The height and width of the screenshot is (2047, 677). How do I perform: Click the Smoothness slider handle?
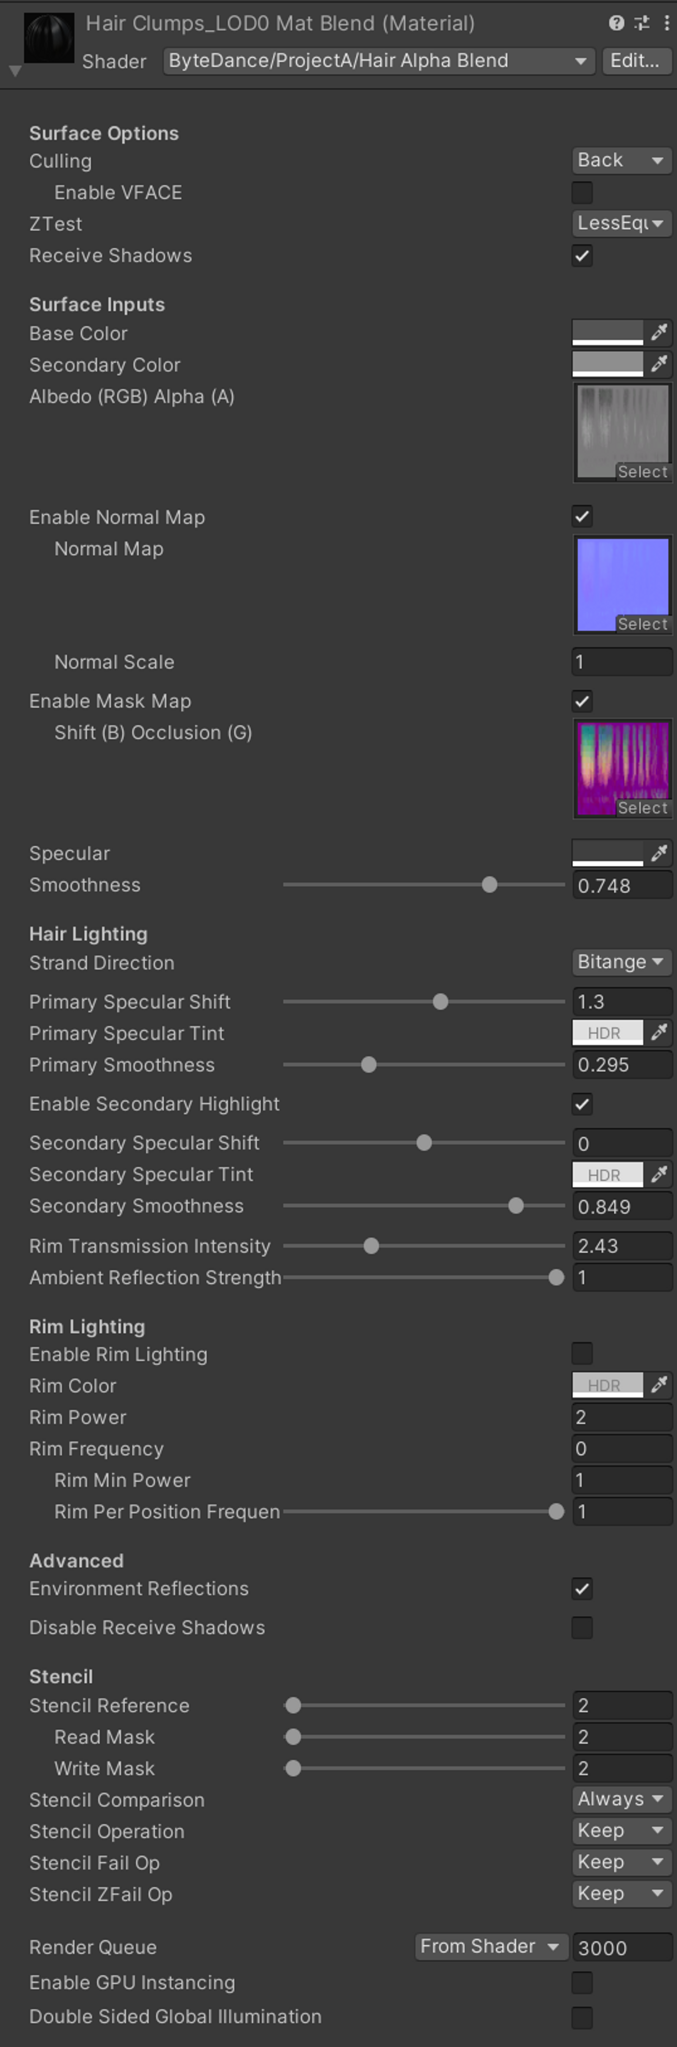point(489,884)
